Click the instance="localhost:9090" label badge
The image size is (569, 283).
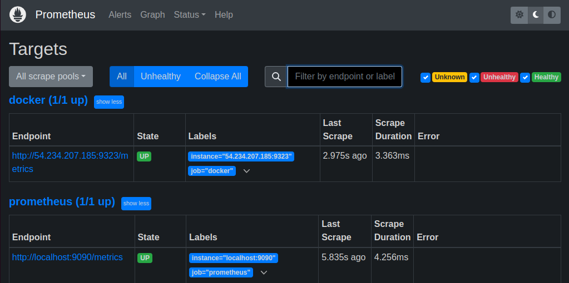pyautogui.click(x=234, y=258)
